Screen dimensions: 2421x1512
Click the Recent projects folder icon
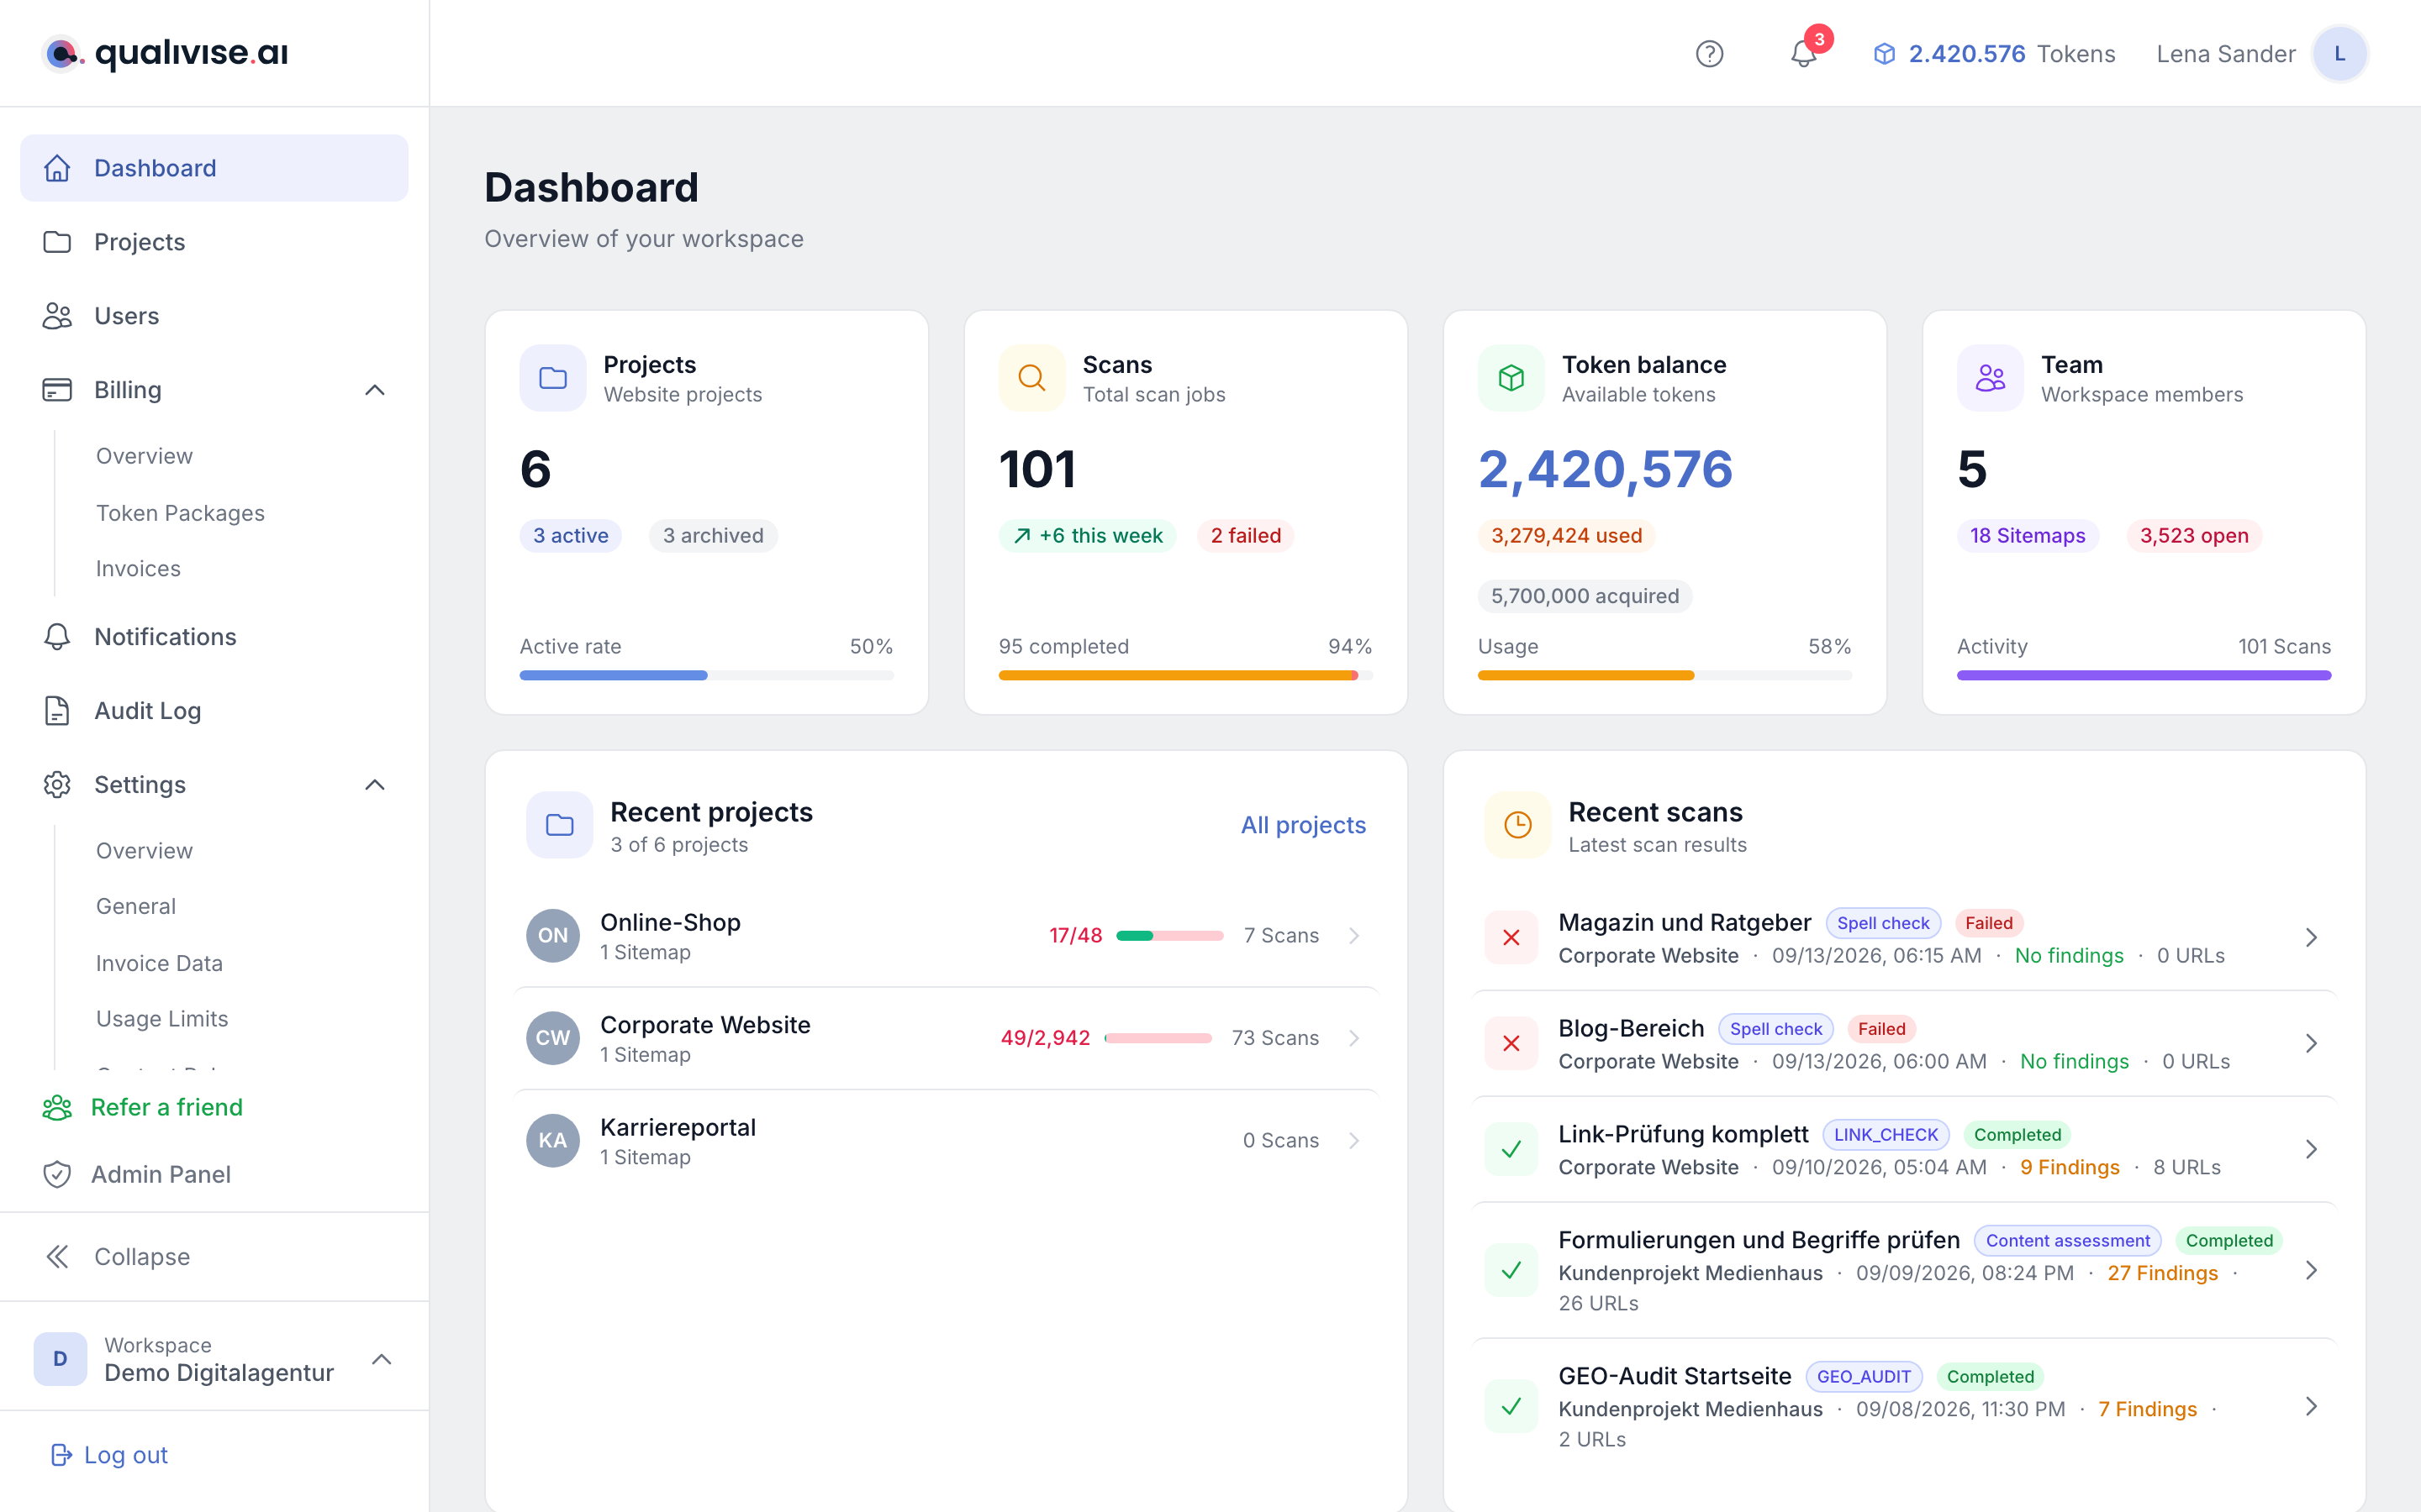click(x=559, y=825)
